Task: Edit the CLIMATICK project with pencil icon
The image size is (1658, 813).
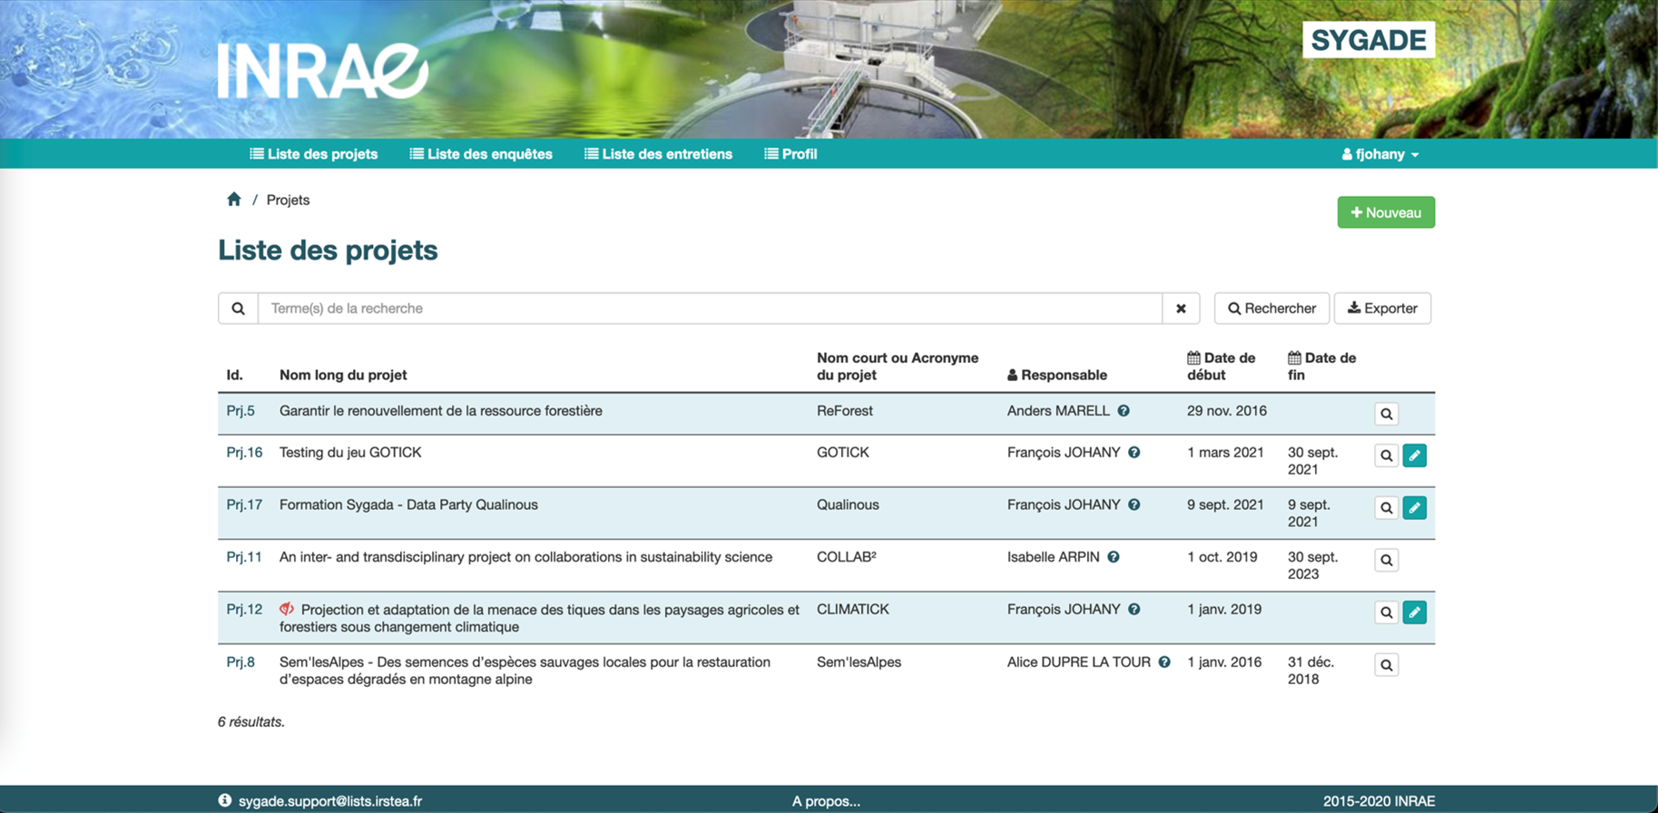Action: point(1414,612)
